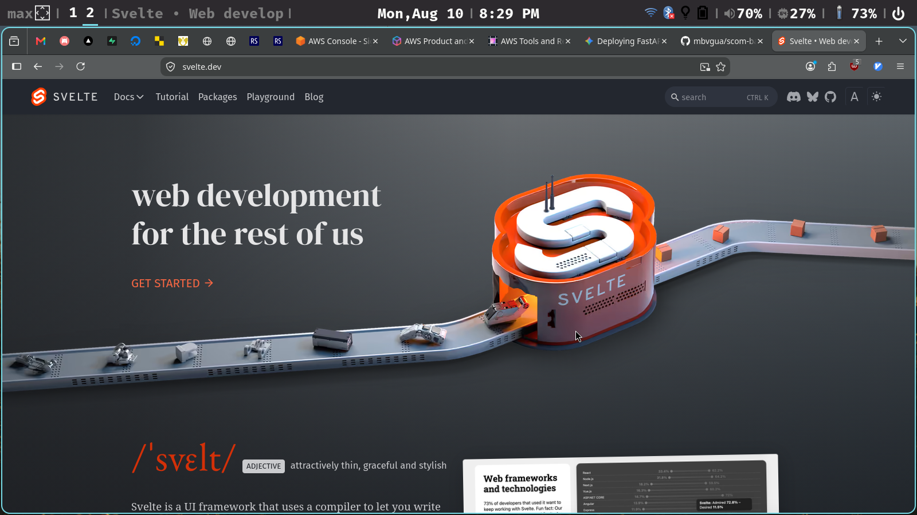Toggle the browser sidebar panel
The width and height of the screenshot is (917, 515).
(x=17, y=66)
